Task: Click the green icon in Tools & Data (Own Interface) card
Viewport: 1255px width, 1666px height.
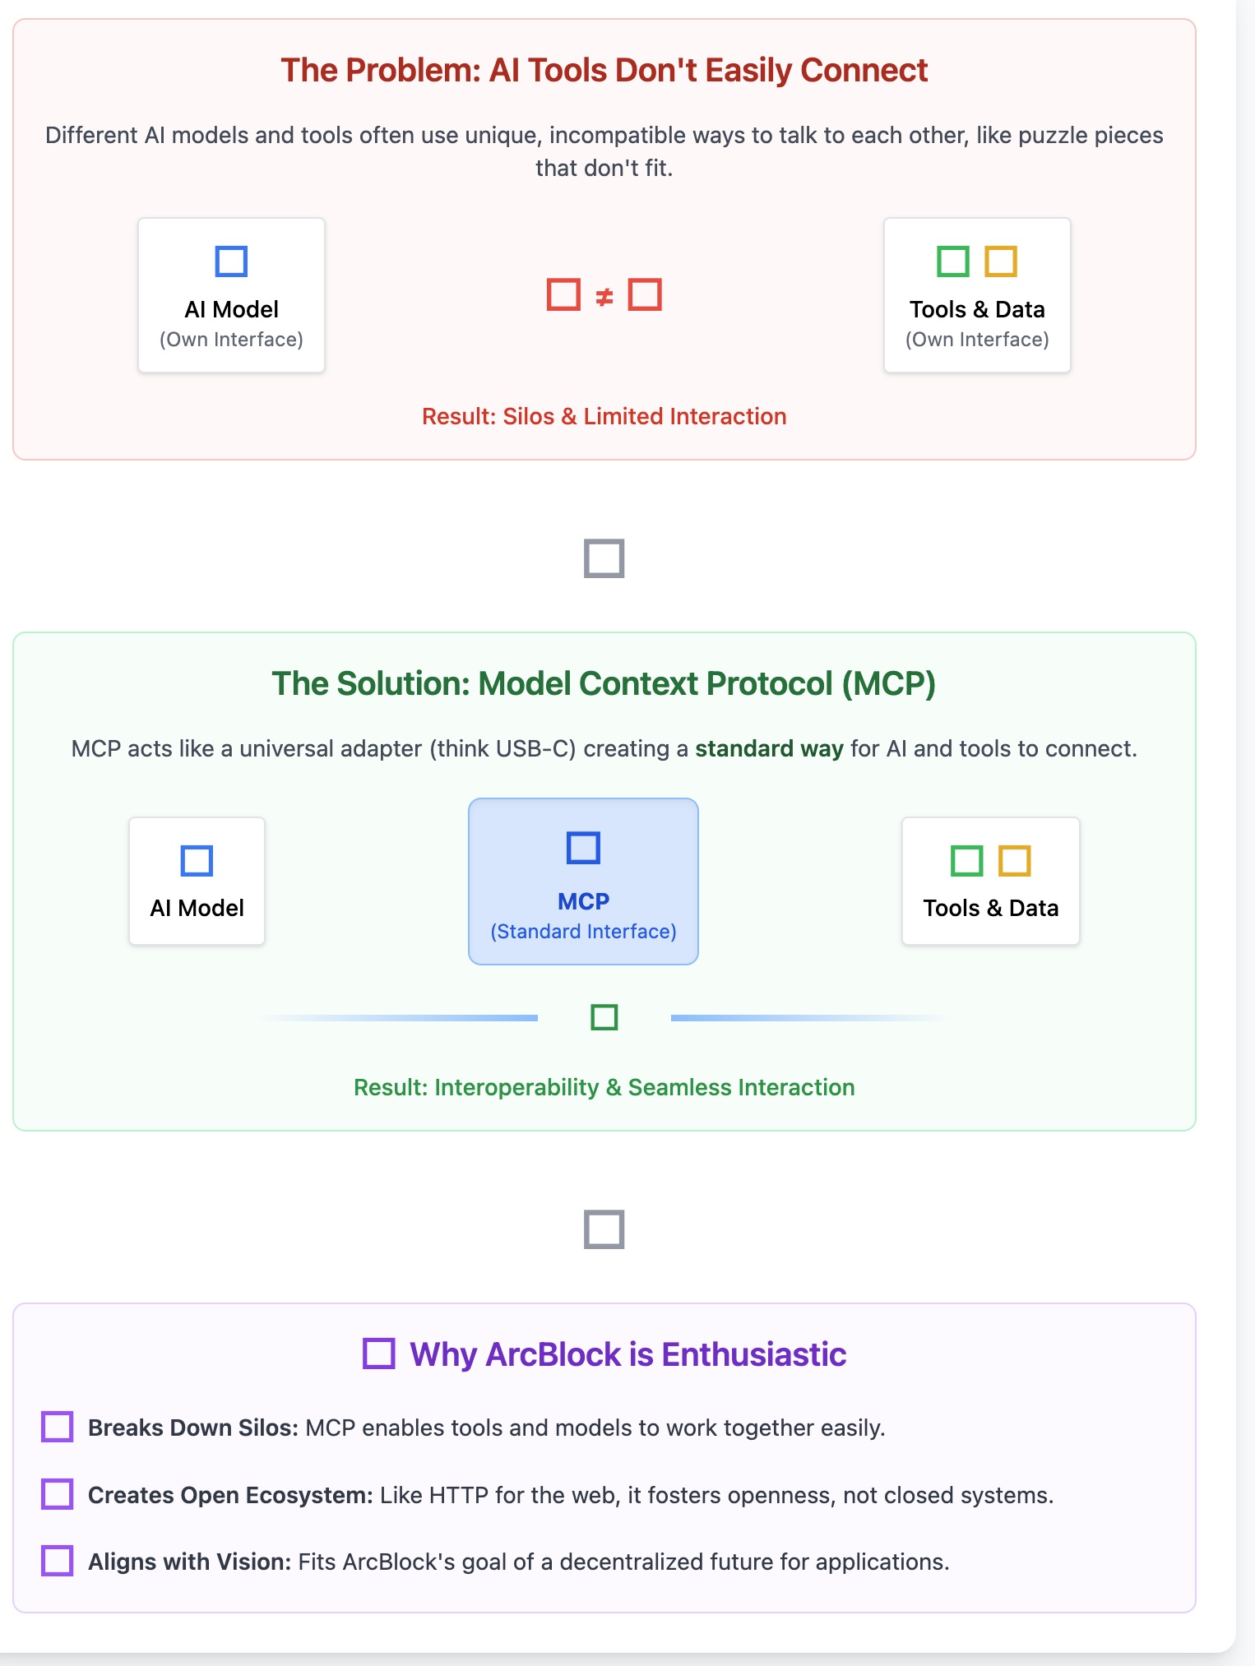Action: pyautogui.click(x=953, y=261)
